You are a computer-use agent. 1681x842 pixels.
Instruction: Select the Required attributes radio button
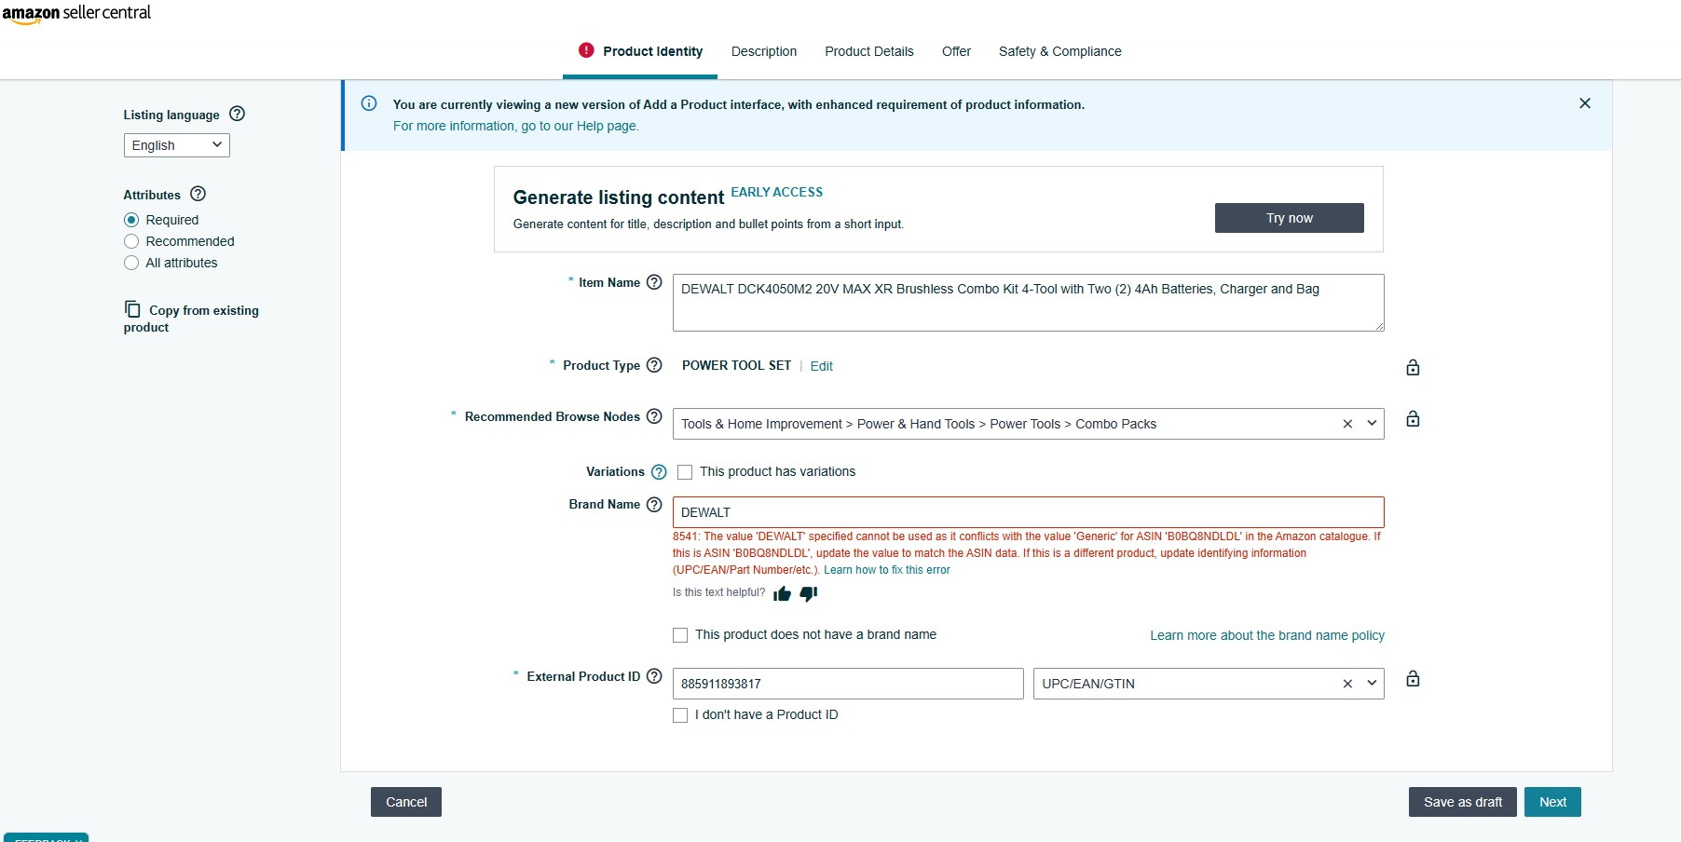pyautogui.click(x=131, y=220)
